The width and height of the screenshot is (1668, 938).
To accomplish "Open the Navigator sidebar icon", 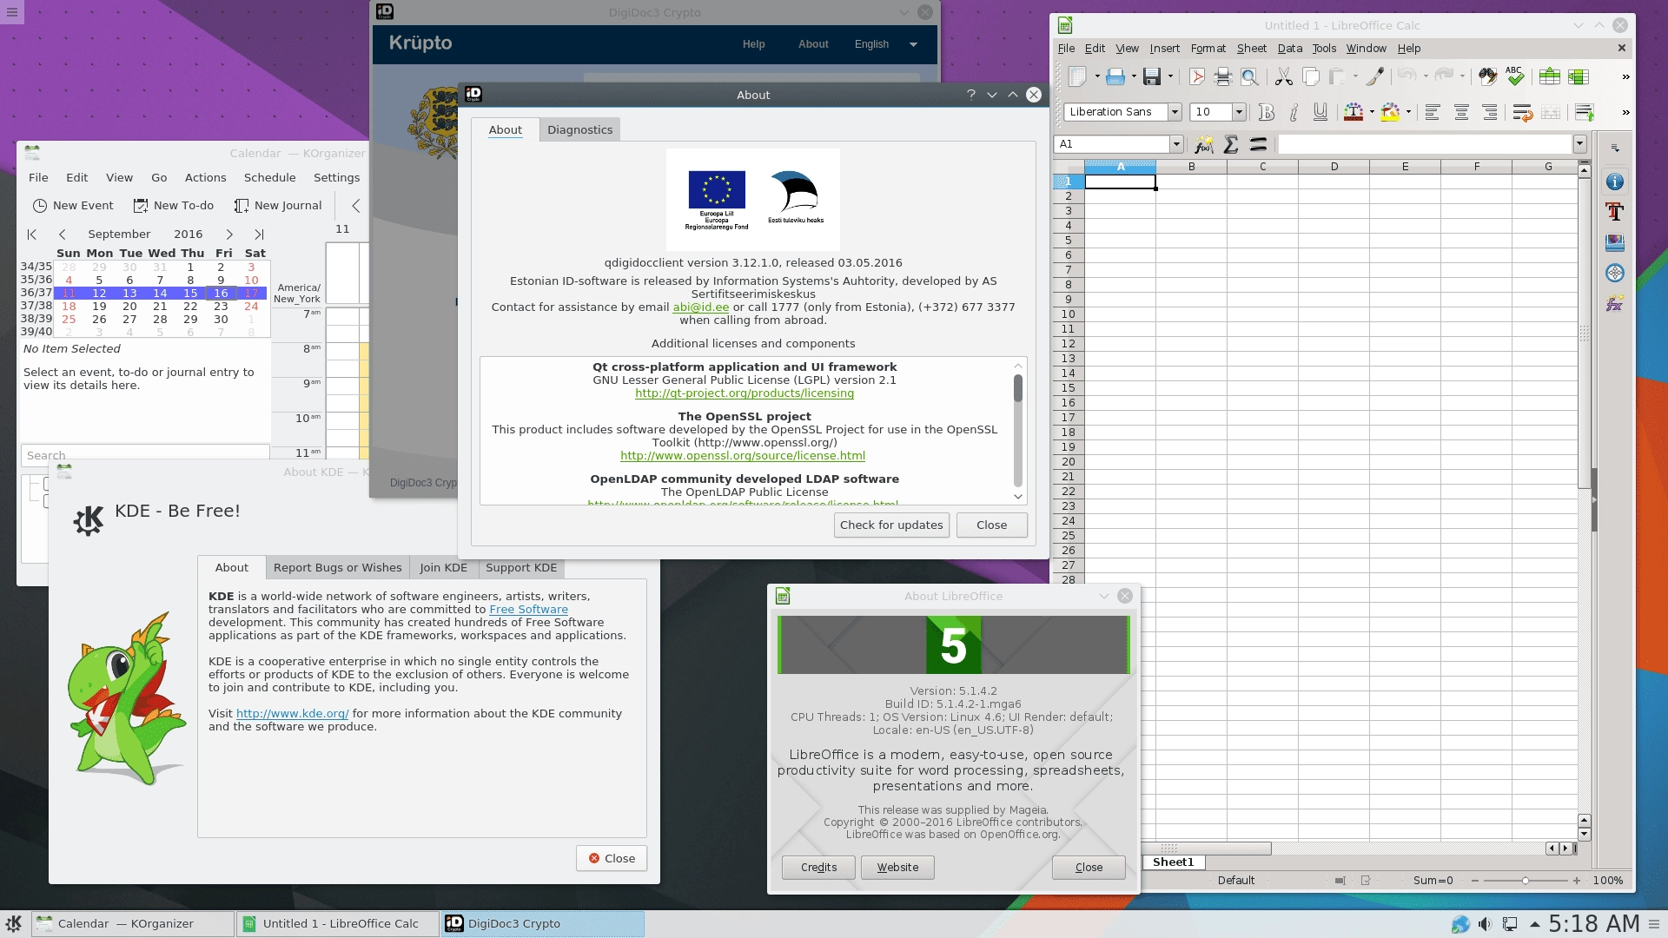I will [x=1614, y=273].
